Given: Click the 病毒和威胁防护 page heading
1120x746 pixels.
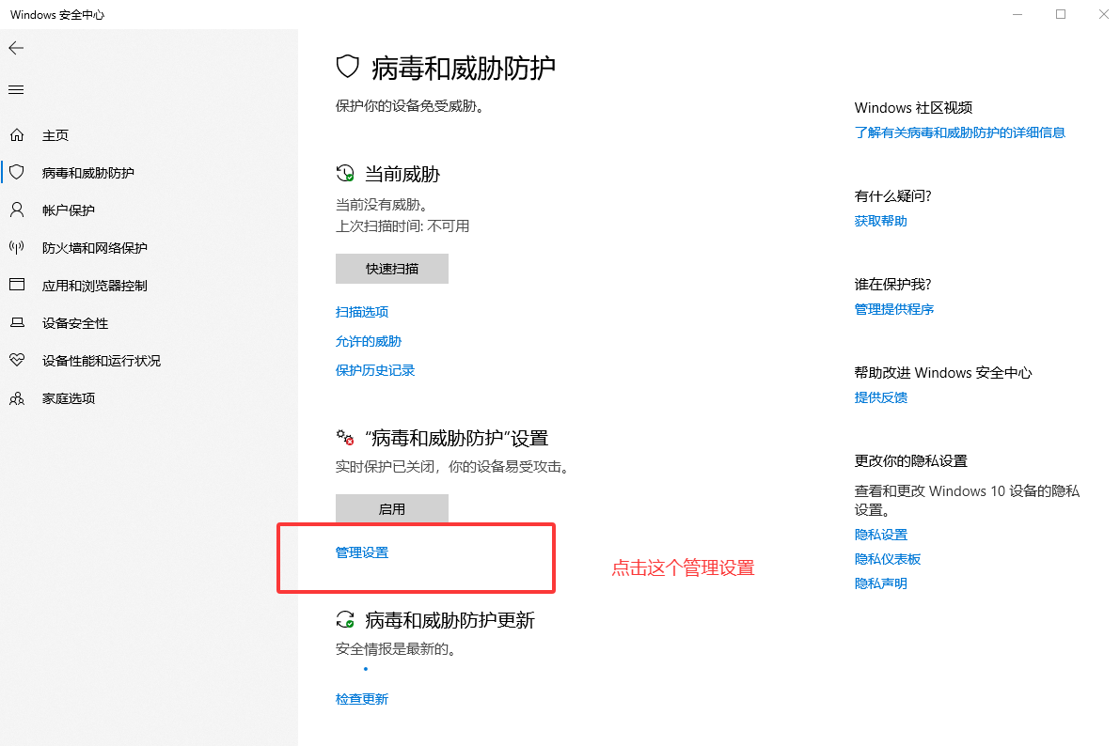Looking at the screenshot, I should coord(464,68).
